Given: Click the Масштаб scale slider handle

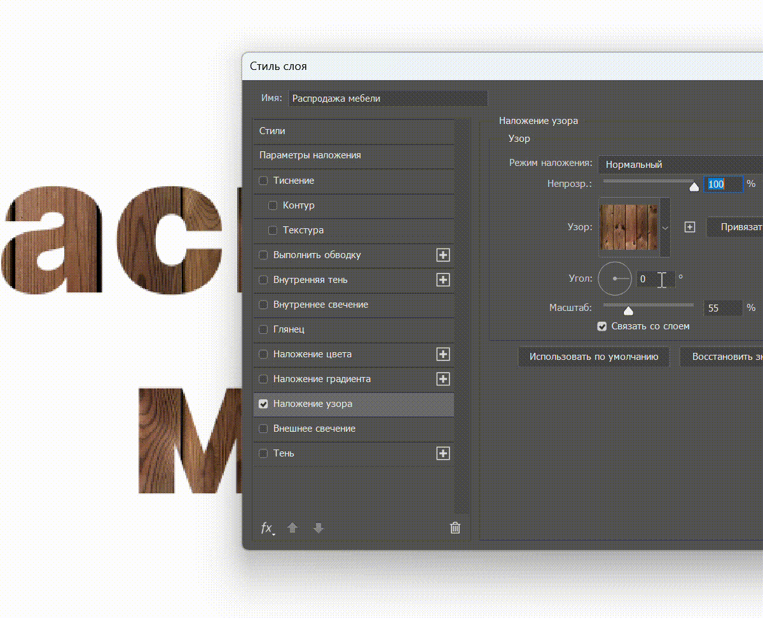Looking at the screenshot, I should tap(628, 310).
